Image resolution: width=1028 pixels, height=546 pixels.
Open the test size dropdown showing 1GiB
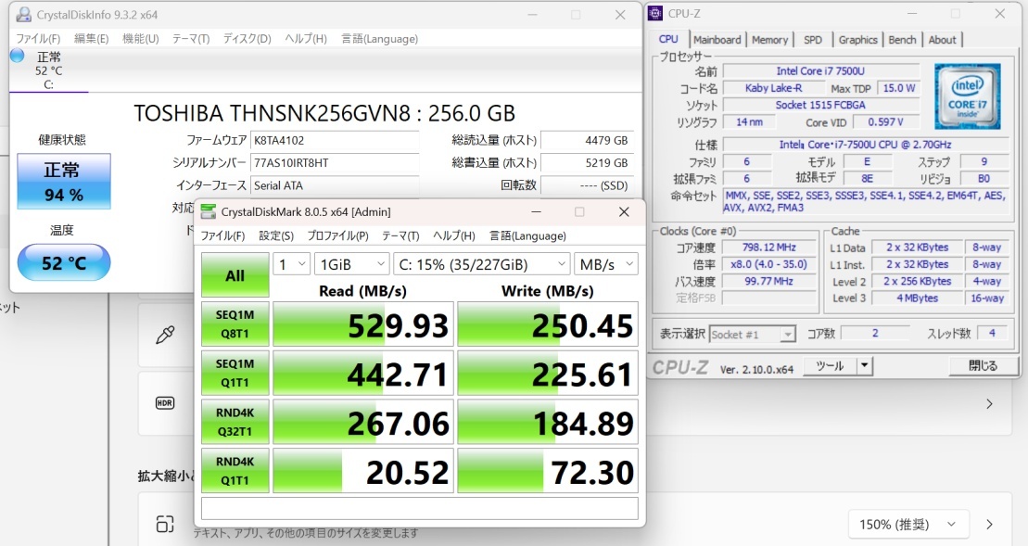pyautogui.click(x=352, y=264)
